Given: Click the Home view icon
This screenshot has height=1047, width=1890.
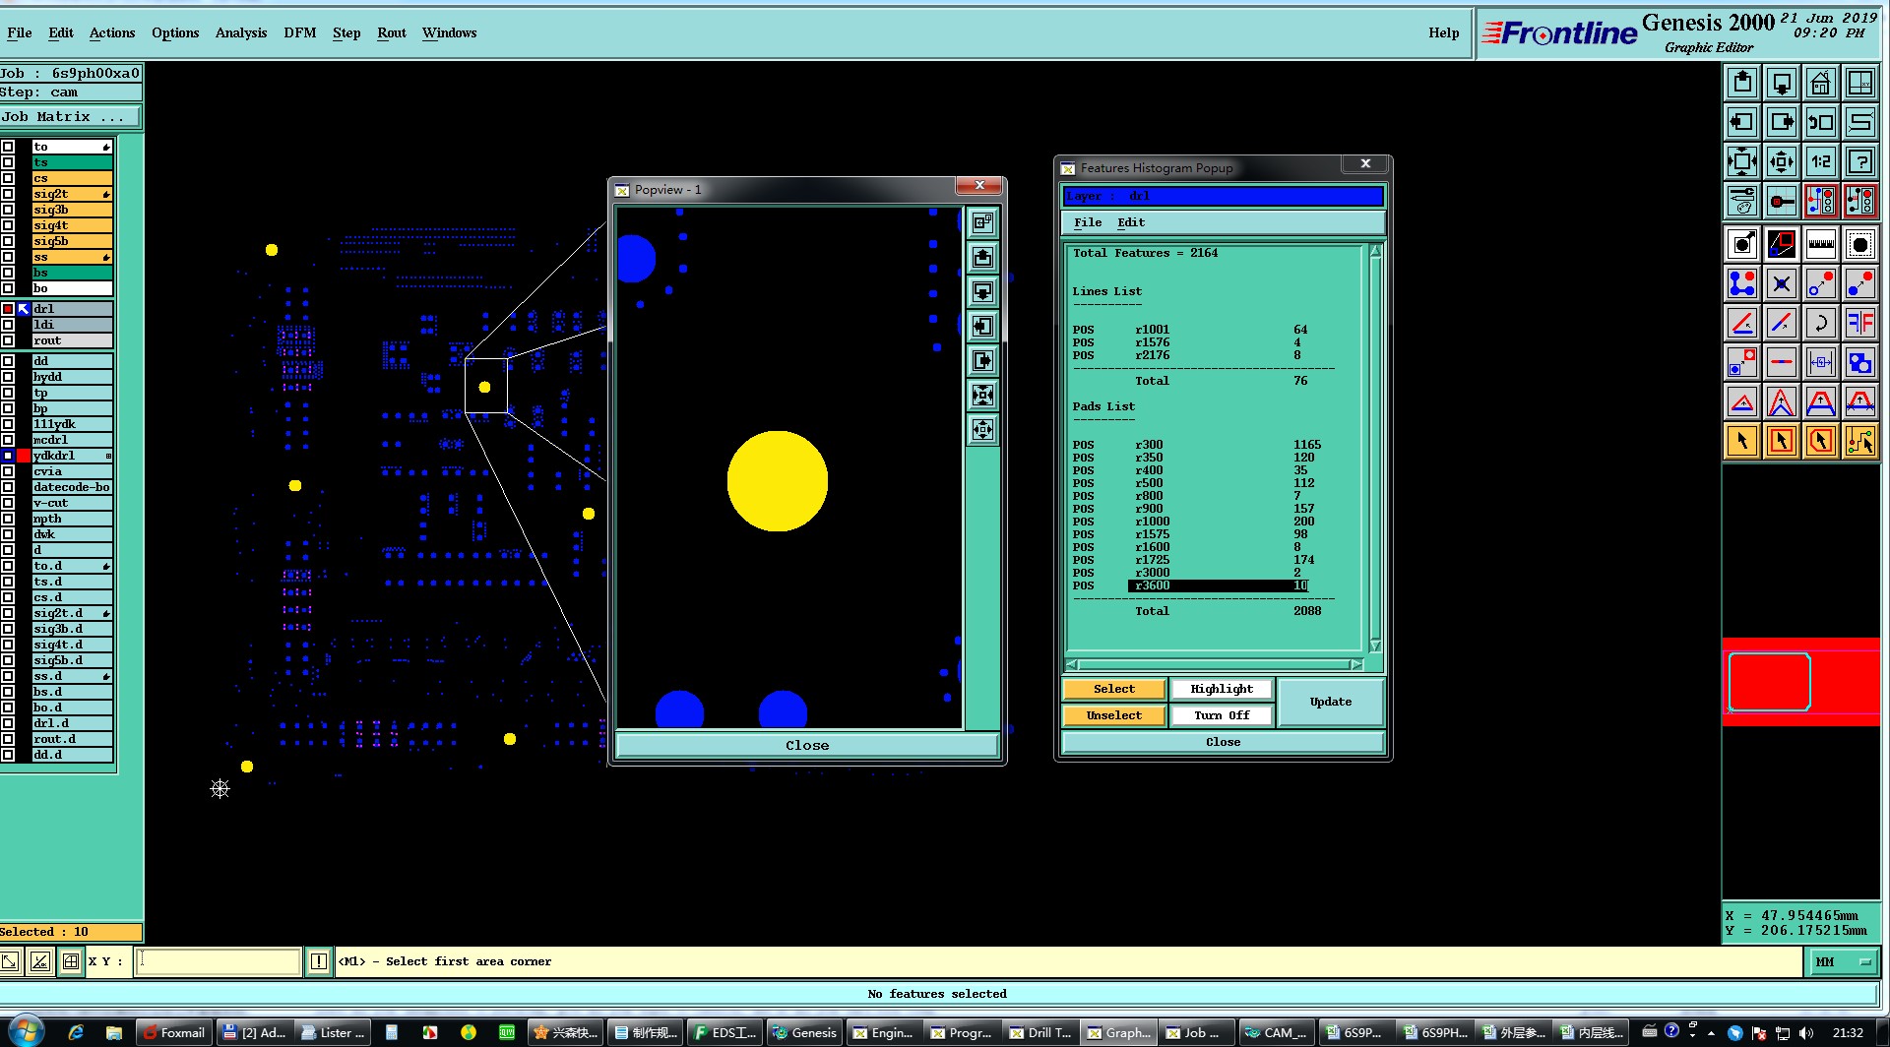Looking at the screenshot, I should point(1821,83).
